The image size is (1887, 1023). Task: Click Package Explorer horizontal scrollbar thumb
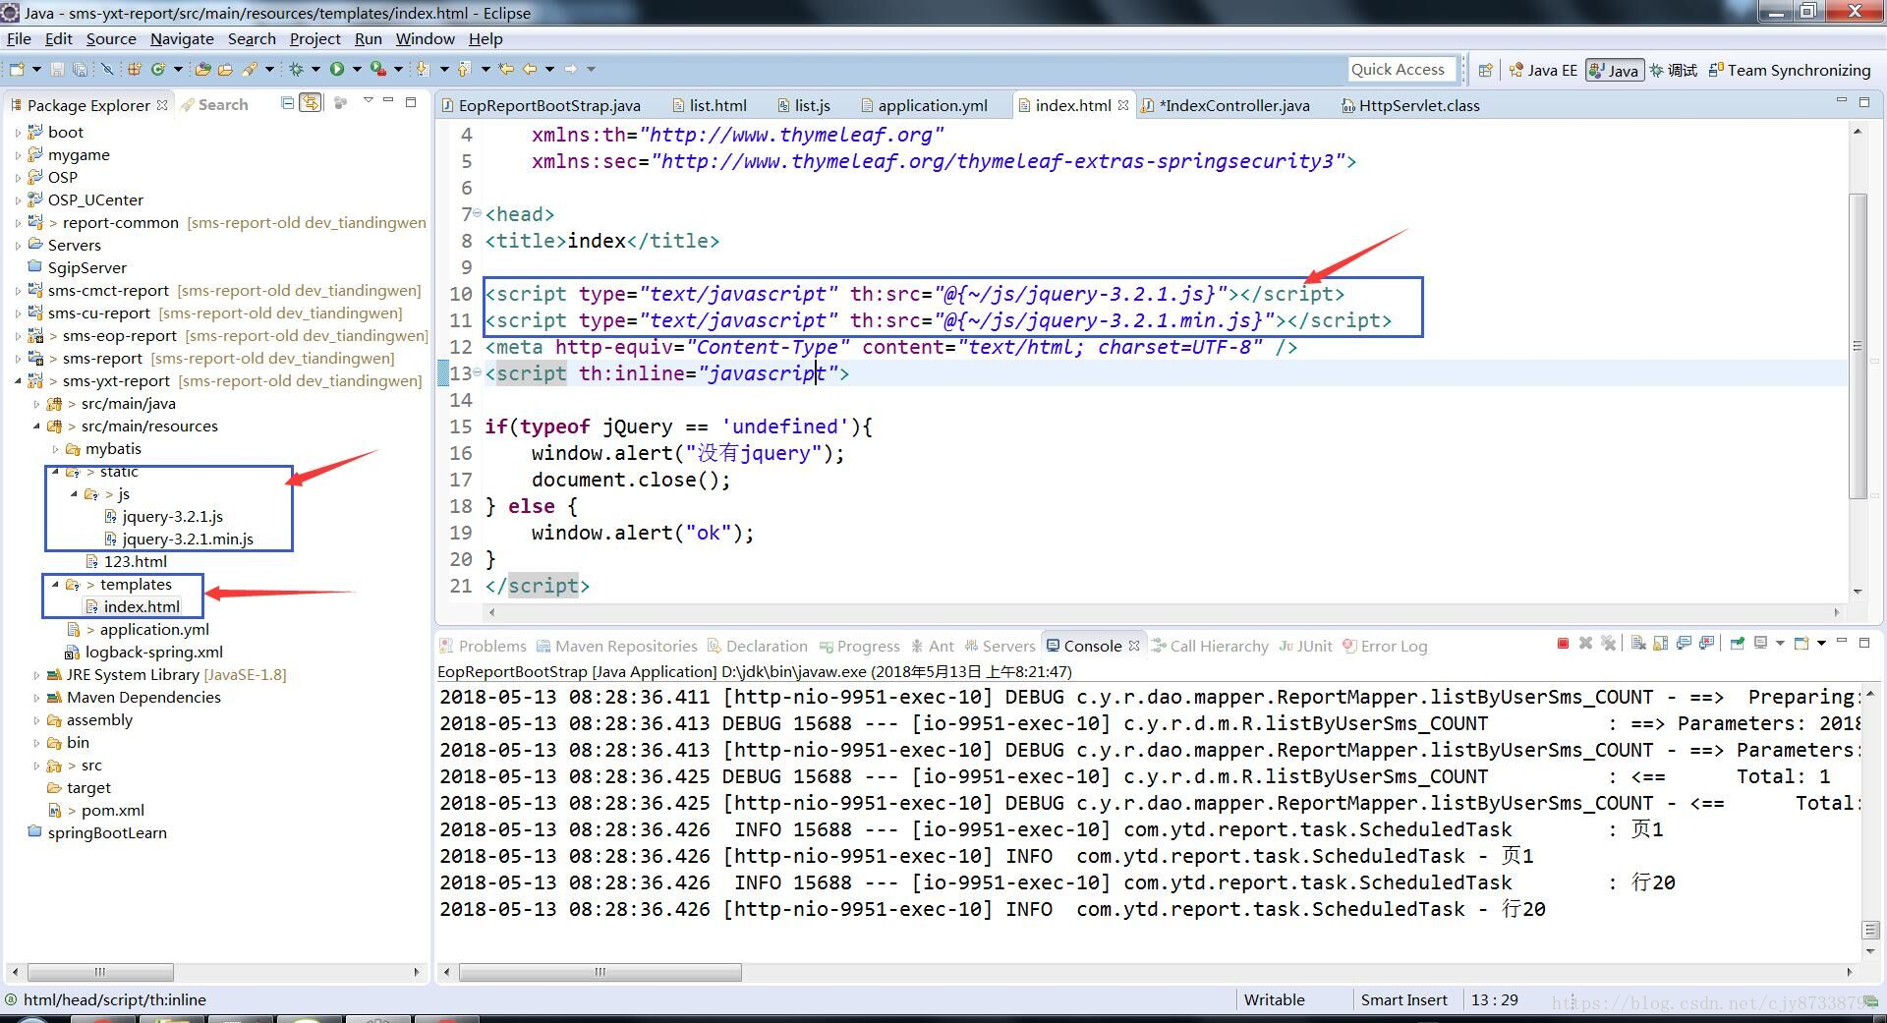(100, 972)
